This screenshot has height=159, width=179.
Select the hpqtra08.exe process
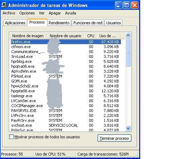point(66,66)
